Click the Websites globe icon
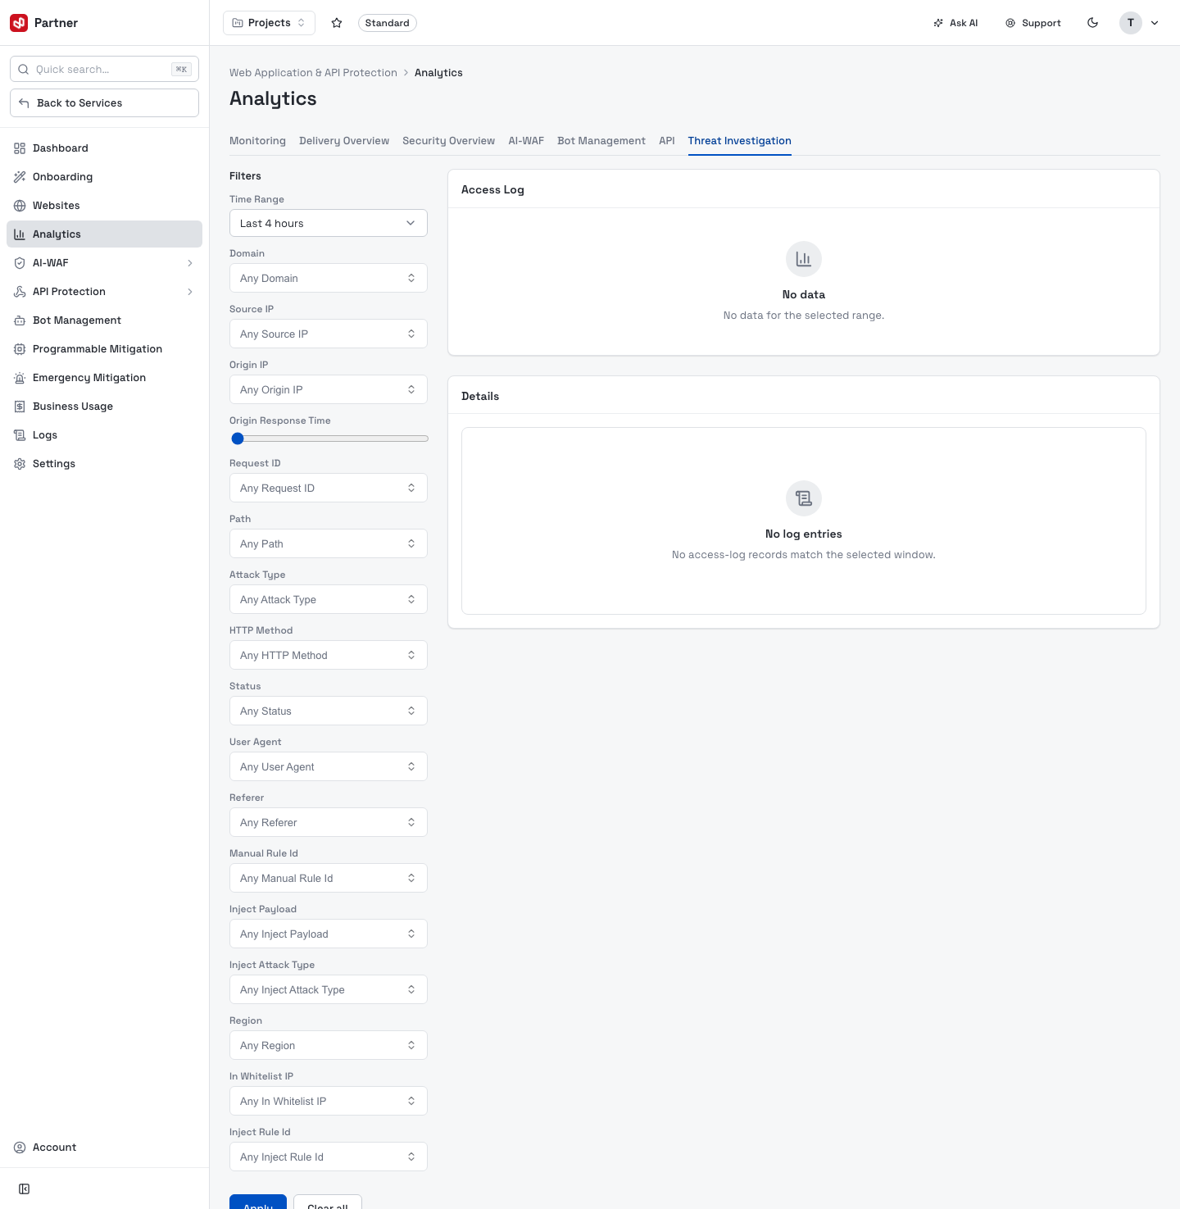Viewport: 1180px width, 1209px height. 20,206
